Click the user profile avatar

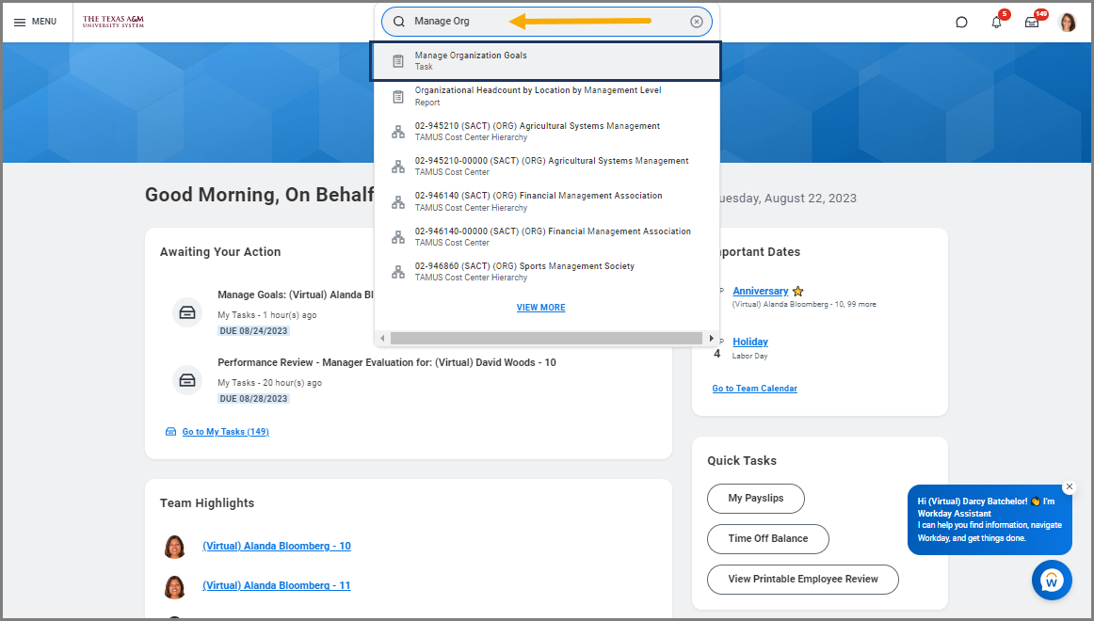1067,23
